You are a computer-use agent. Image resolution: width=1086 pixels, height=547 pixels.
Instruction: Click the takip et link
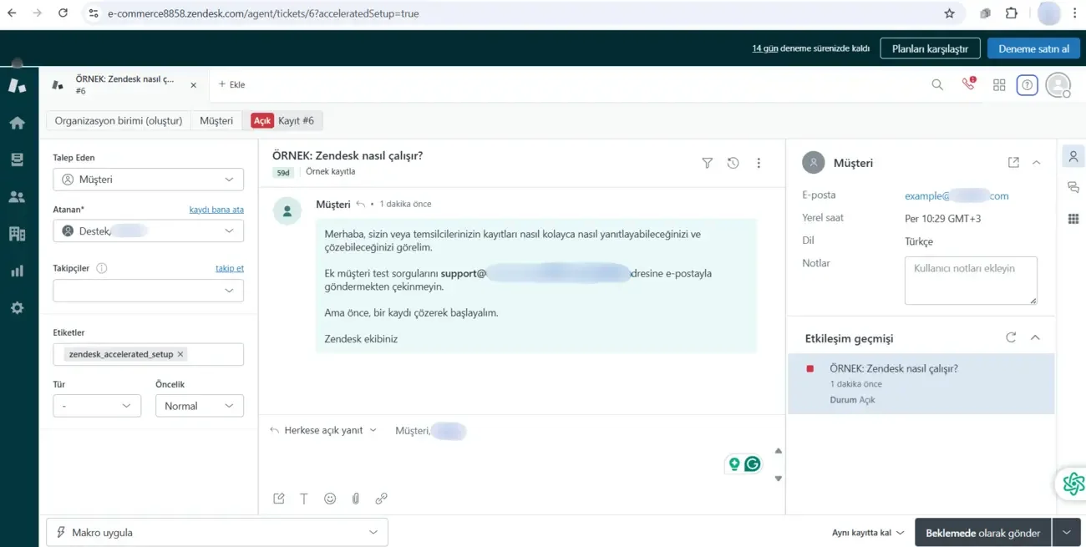click(x=230, y=268)
